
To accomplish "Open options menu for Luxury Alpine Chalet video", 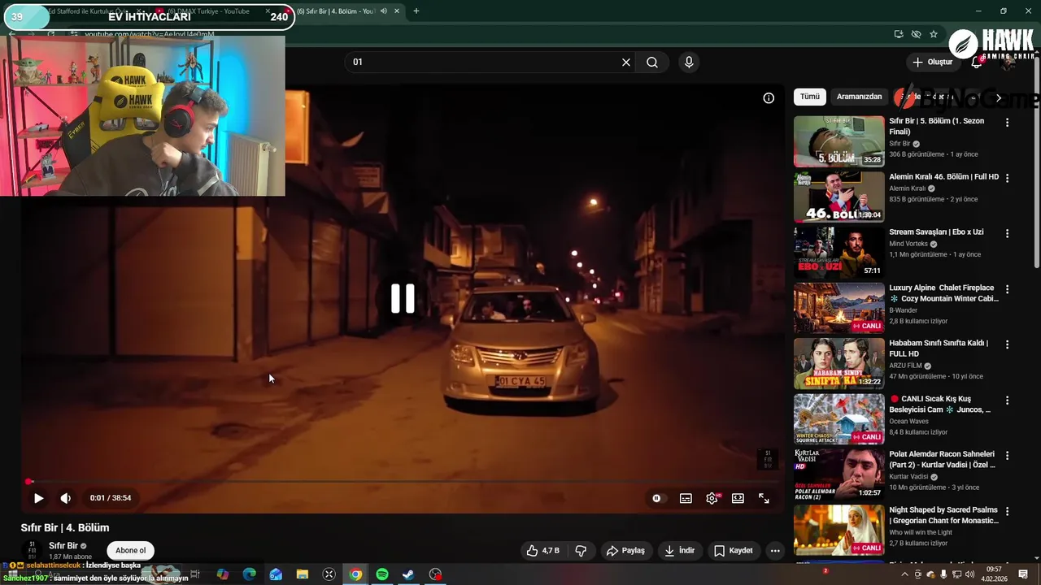I will click(x=1007, y=289).
